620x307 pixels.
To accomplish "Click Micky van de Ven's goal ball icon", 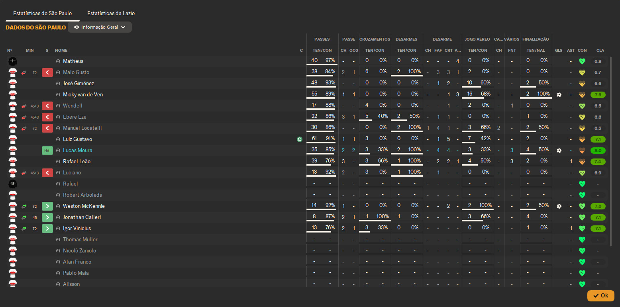I will click(x=559, y=95).
